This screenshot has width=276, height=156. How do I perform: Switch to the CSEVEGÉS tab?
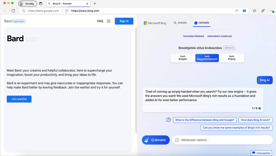201,23
